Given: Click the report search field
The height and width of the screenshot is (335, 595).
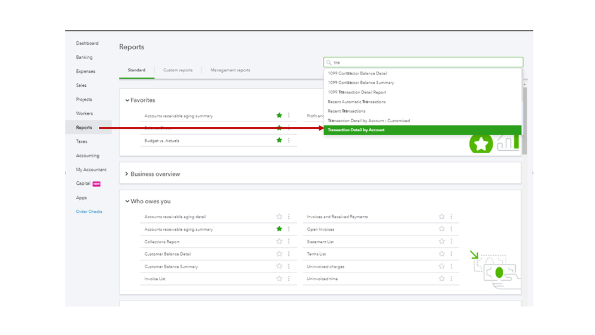Looking at the screenshot, I should tap(426, 63).
